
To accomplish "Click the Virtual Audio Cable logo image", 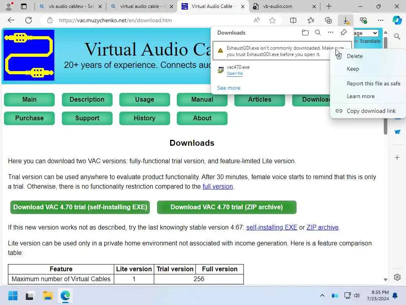I will coord(29,55).
